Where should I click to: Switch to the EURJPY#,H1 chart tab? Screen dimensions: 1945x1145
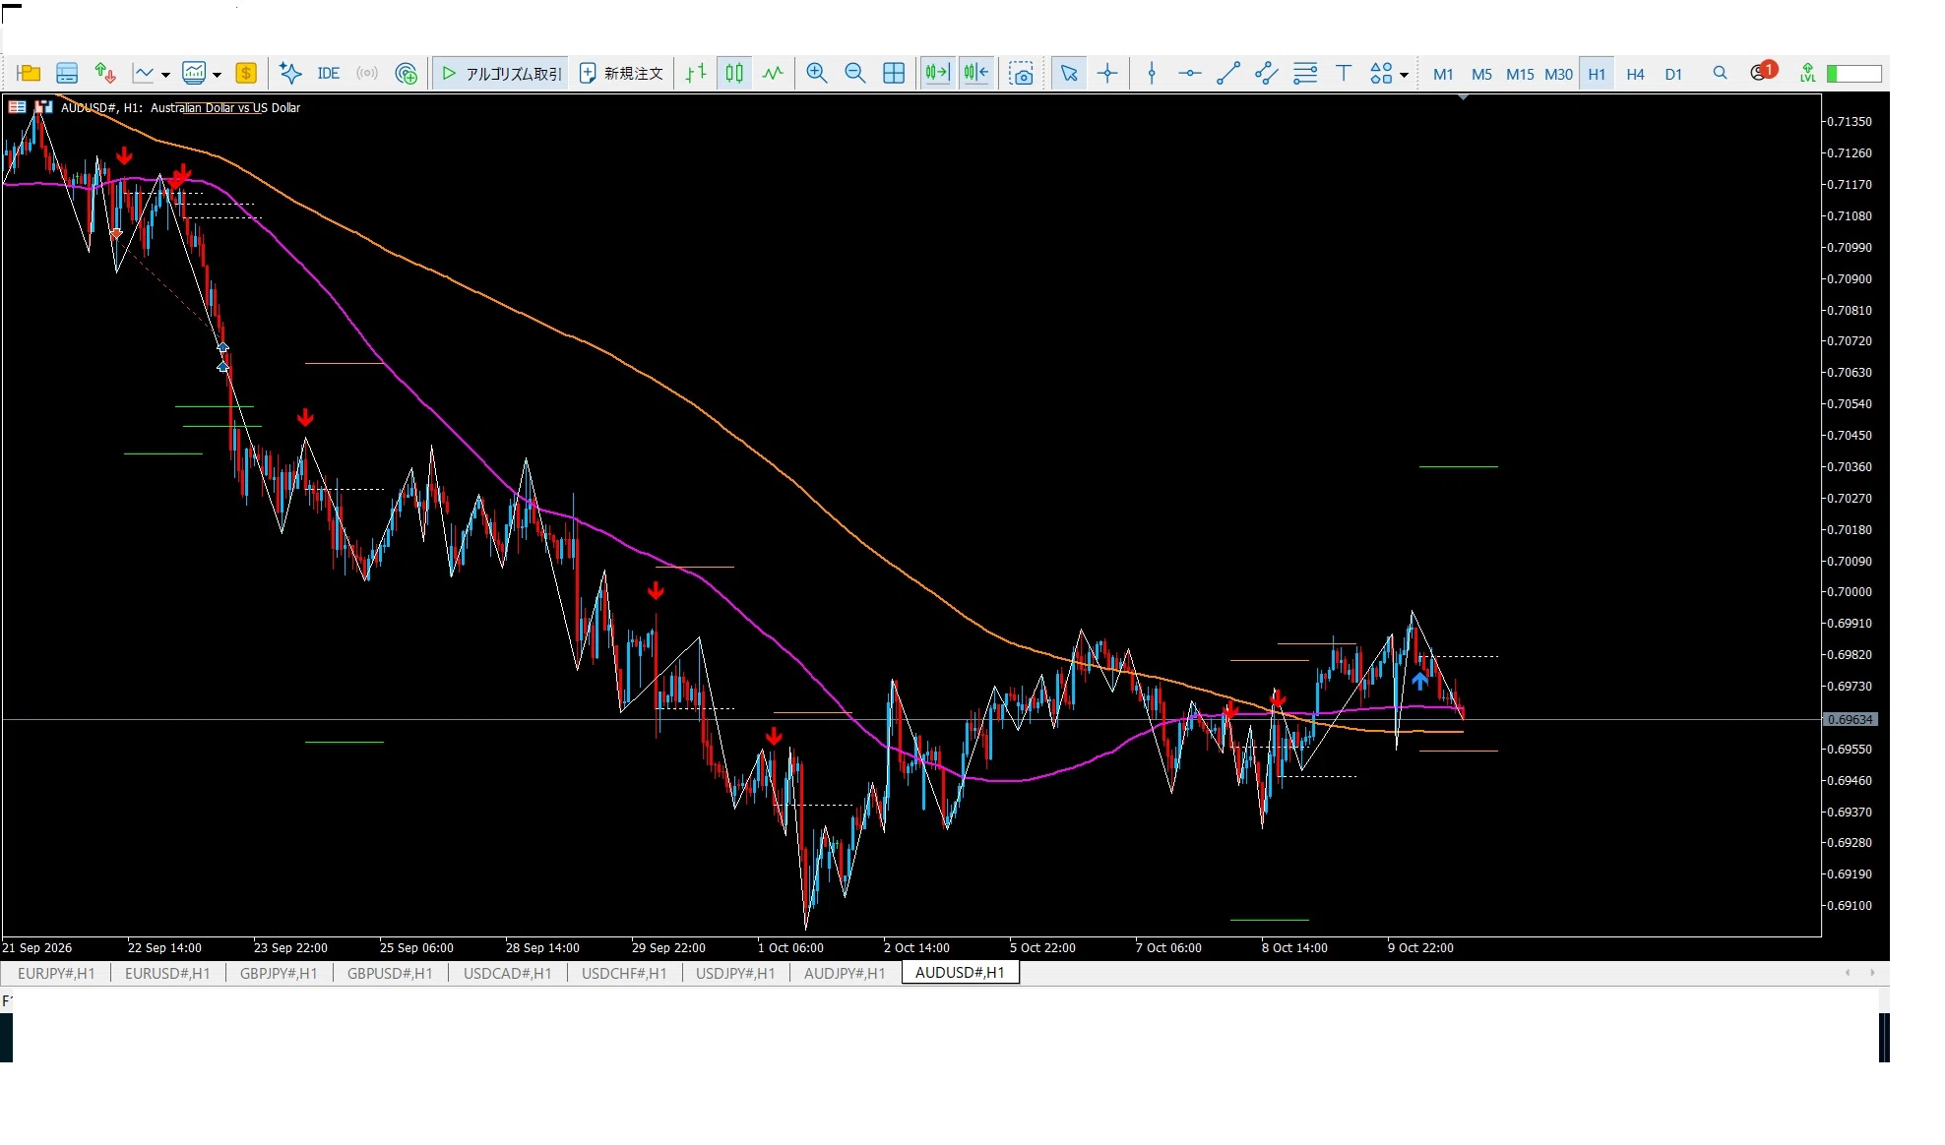click(x=56, y=973)
